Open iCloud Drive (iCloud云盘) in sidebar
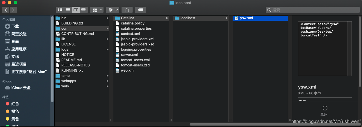362x127 pixels. [18, 88]
